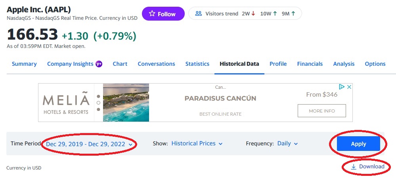Image resolution: width=396 pixels, height=181 pixels.
Task: Click the Cancún resort beach ad image
Action: point(126,103)
